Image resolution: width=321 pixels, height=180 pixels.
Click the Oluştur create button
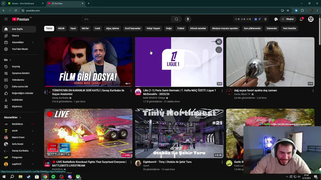[x=287, y=19]
